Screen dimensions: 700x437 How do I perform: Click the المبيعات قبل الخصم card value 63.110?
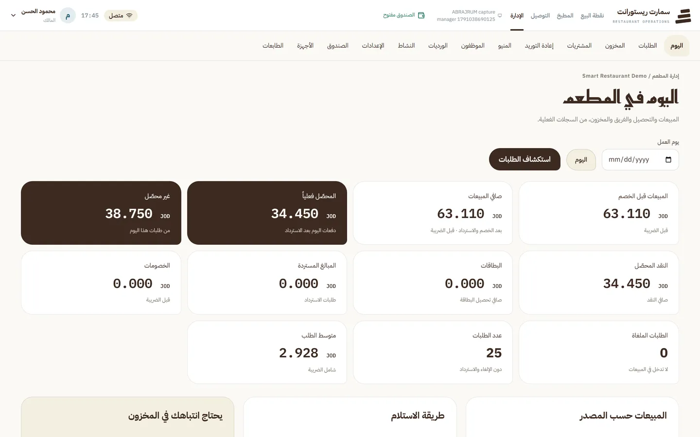click(627, 214)
